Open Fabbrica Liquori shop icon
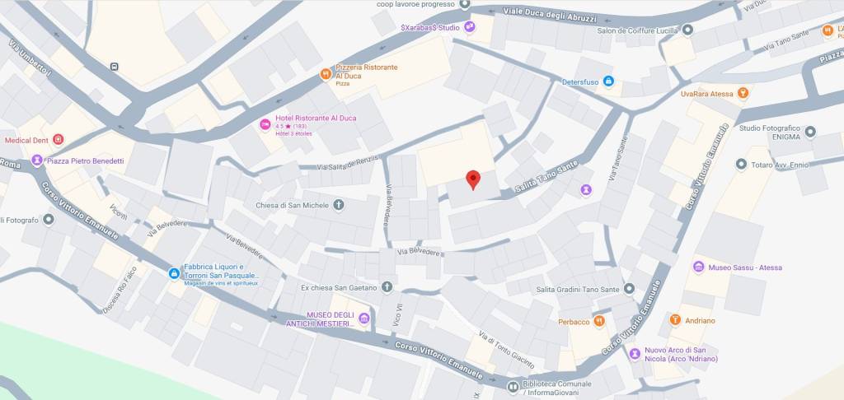This screenshot has width=844, height=400. click(x=174, y=273)
